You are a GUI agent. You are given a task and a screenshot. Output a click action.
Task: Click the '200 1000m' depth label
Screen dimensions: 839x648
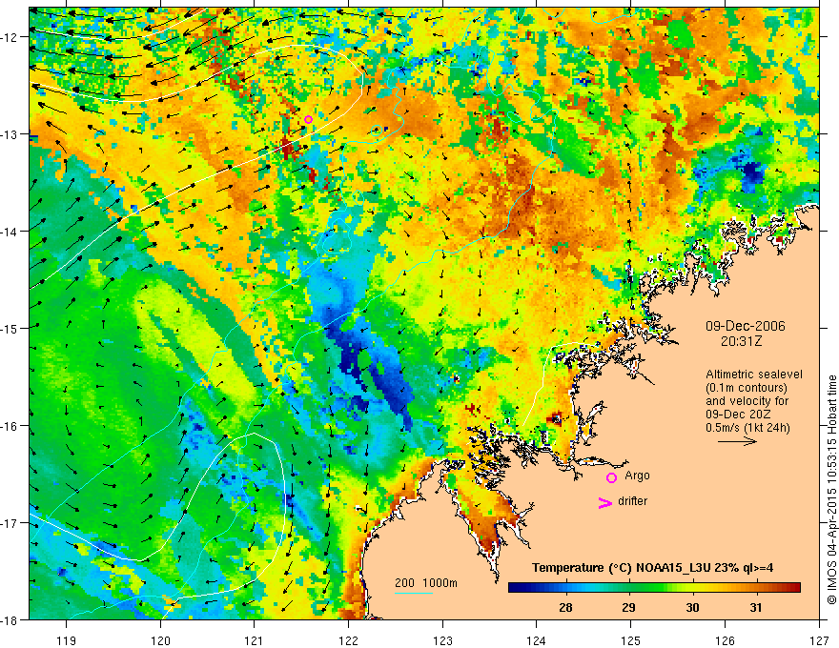[426, 583]
